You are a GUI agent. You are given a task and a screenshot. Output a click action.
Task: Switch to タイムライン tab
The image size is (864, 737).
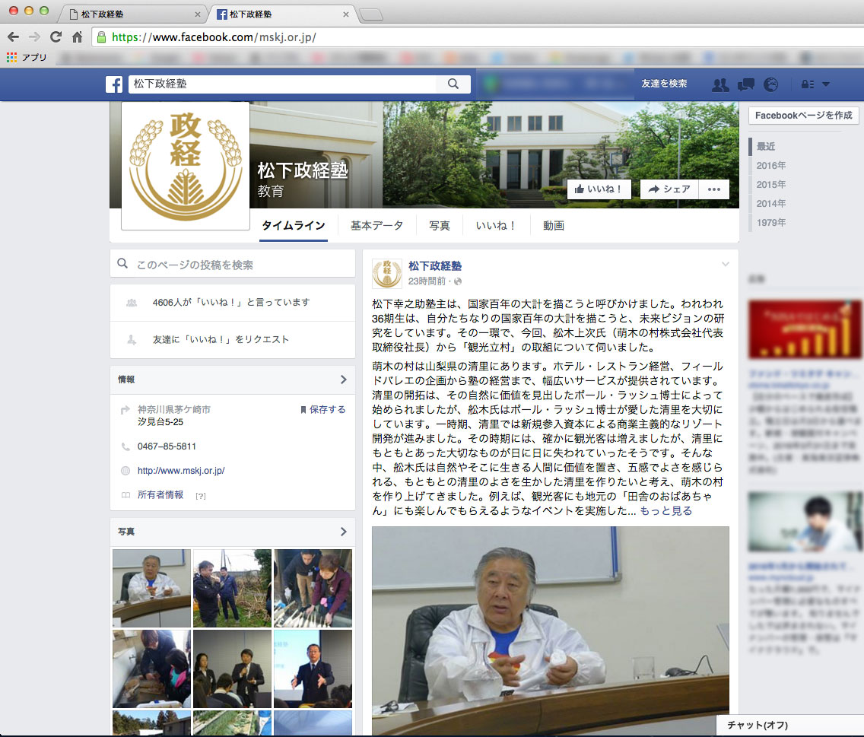click(x=294, y=225)
